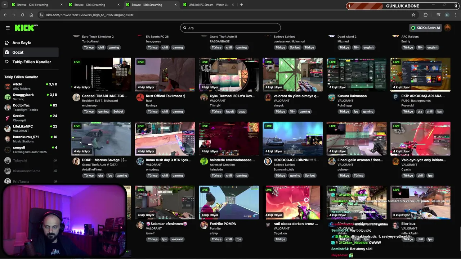Click ArdaTheFinest channel avatar
Screen dimensions: 461x259
(76, 162)
